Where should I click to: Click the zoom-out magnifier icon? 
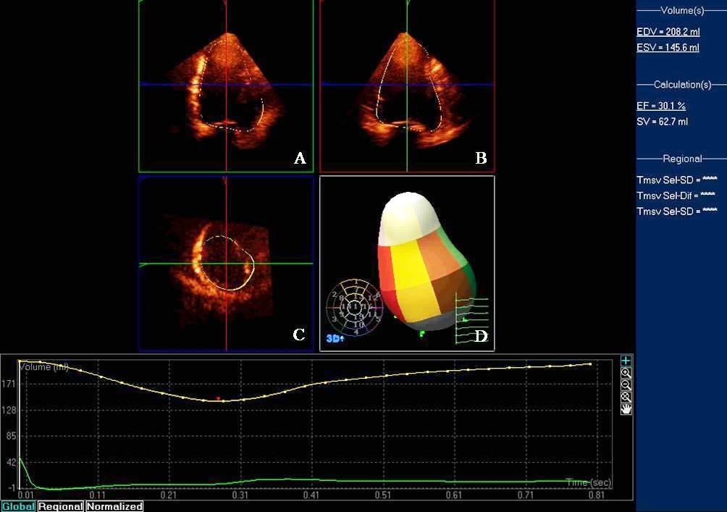click(626, 385)
